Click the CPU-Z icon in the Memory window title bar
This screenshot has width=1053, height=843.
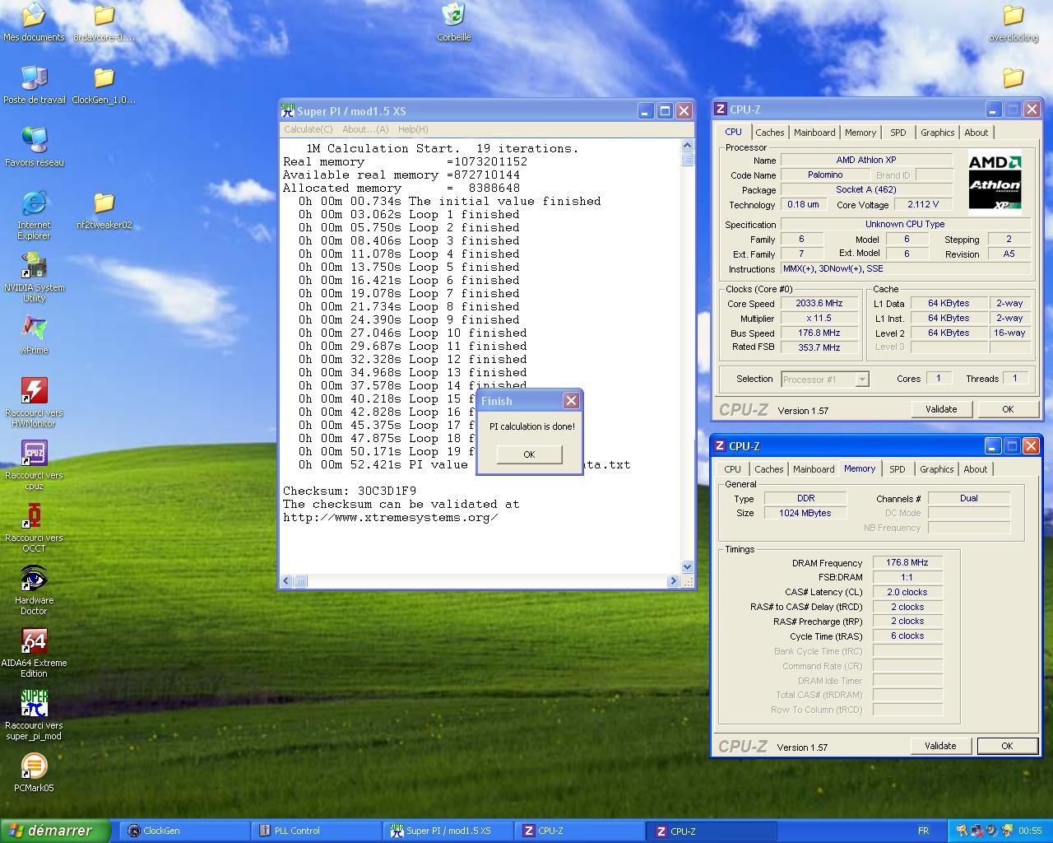[720, 446]
